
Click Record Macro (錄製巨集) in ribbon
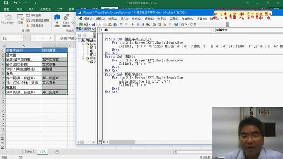(34, 15)
